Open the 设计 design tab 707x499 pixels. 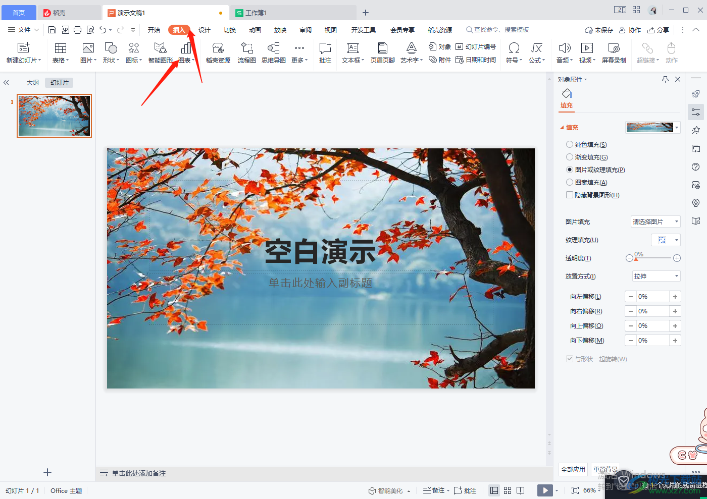(205, 30)
